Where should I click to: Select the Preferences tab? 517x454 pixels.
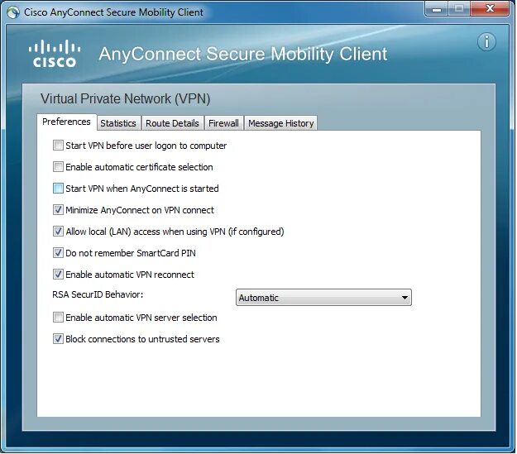[x=66, y=122]
